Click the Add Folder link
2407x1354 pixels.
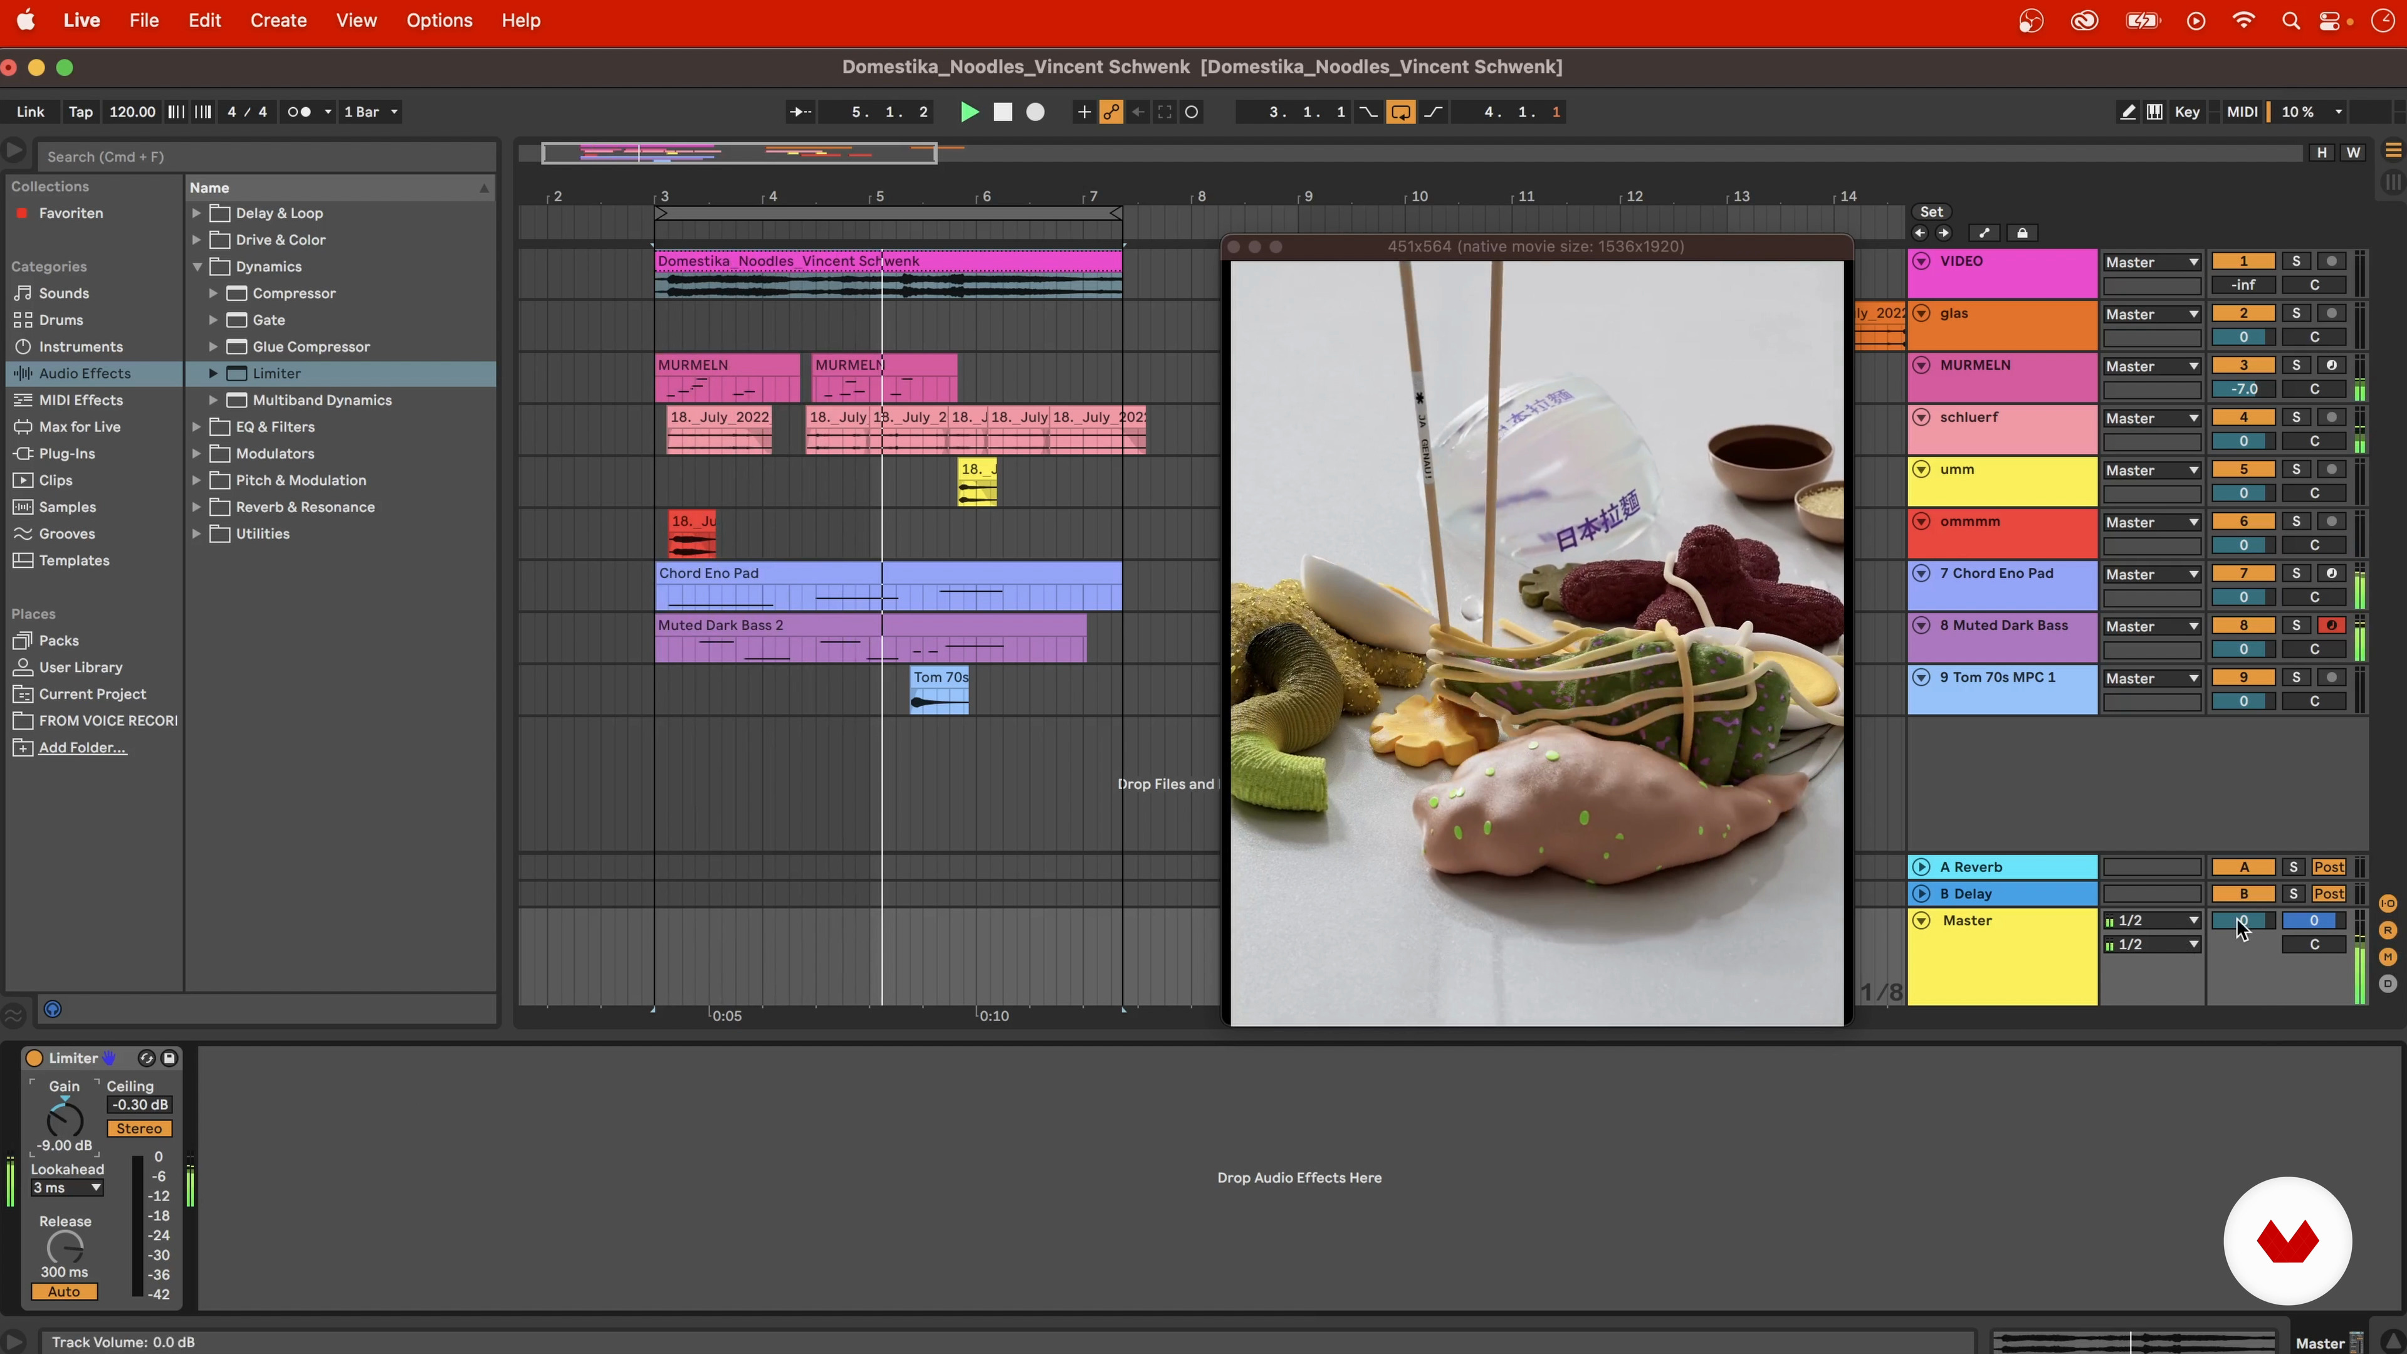pos(82,748)
